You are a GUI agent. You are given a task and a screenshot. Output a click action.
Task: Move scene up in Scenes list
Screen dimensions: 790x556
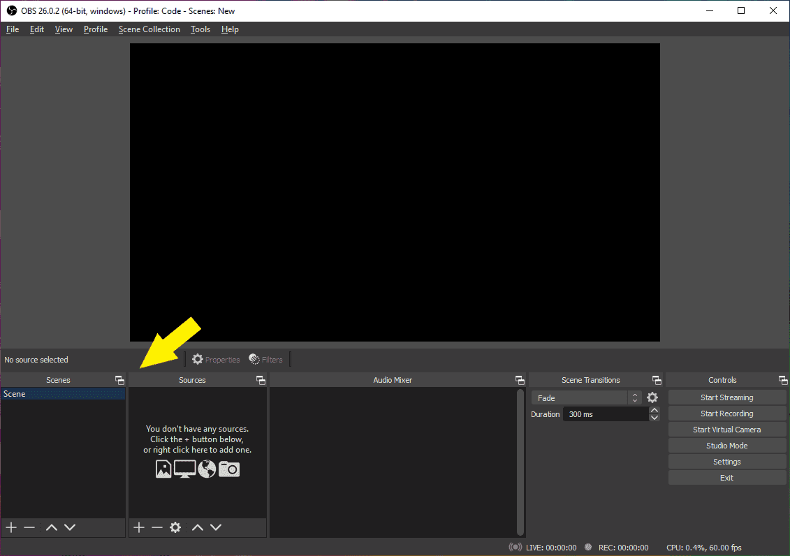51,527
